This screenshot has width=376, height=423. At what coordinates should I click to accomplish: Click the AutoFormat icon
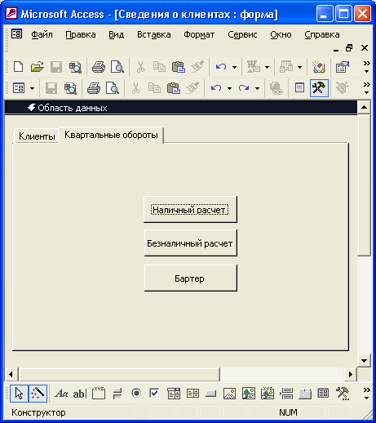[x=342, y=88]
